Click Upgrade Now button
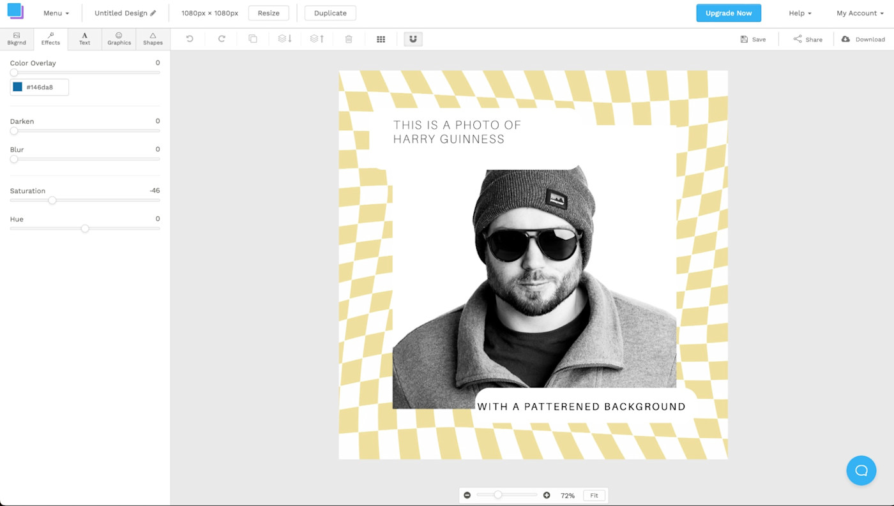 coord(729,13)
